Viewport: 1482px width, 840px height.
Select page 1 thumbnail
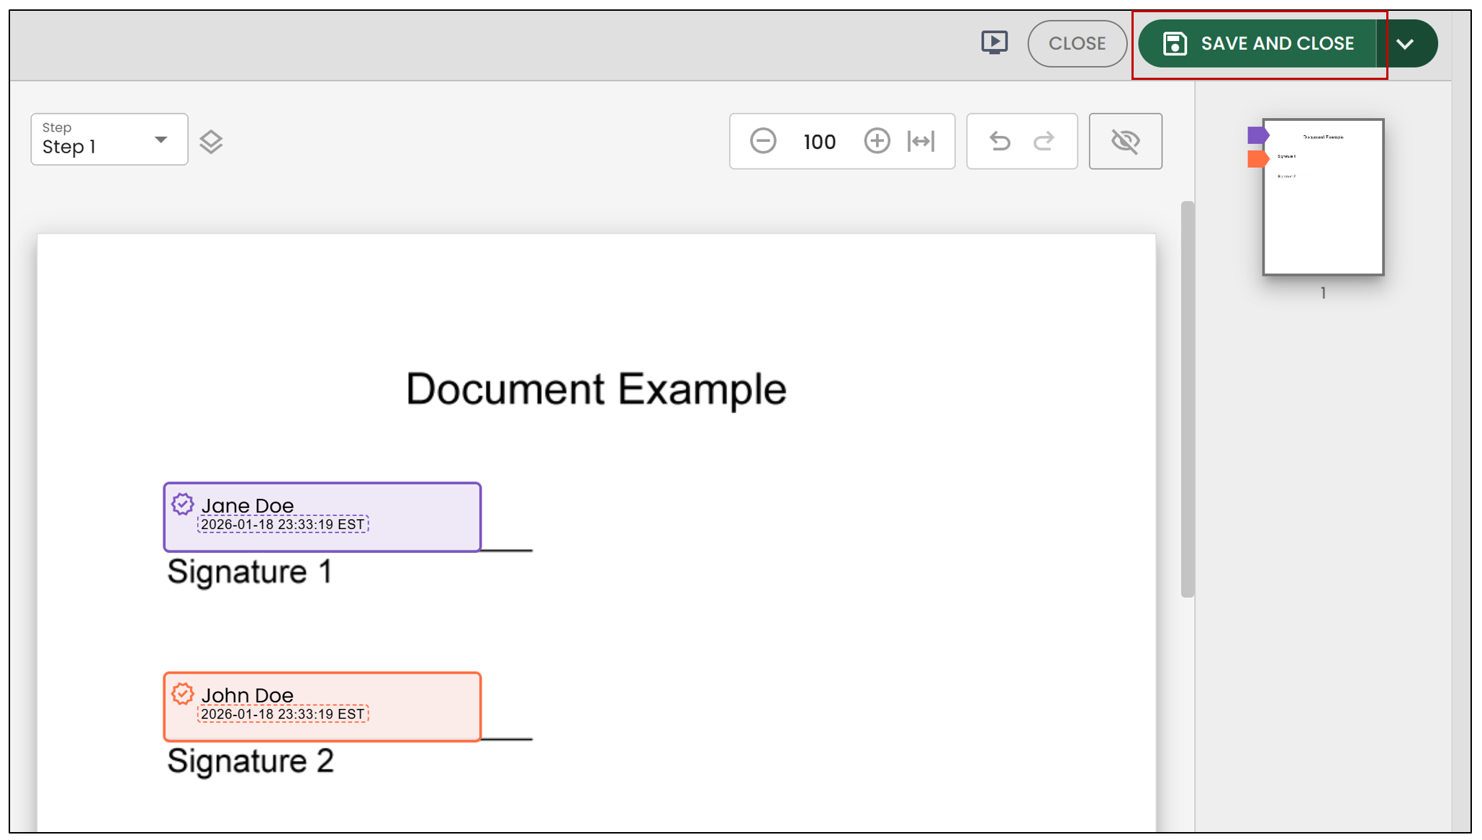1323,197
